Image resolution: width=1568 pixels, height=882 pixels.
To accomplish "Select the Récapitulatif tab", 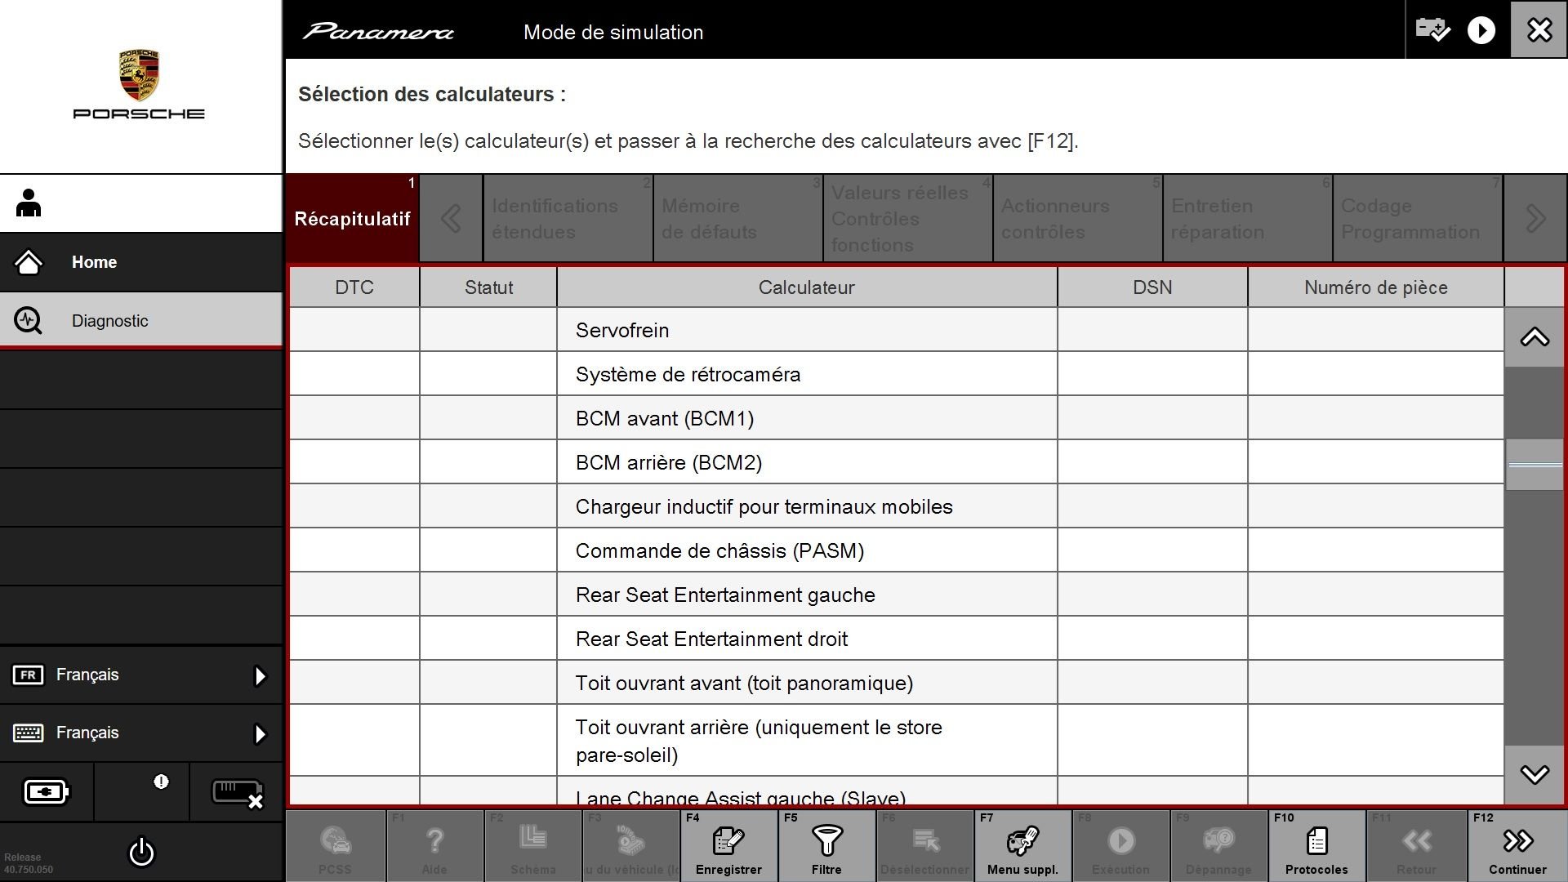I will pyautogui.click(x=352, y=218).
